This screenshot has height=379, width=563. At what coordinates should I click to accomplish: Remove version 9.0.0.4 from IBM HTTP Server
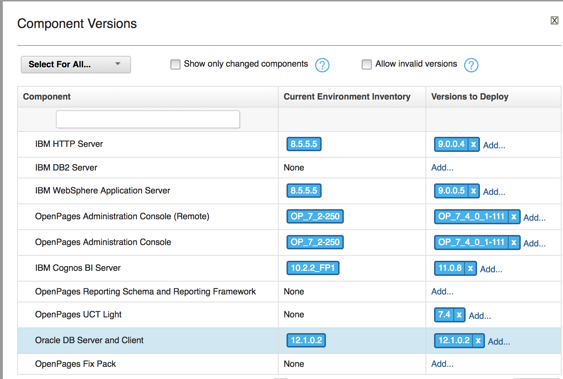473,144
